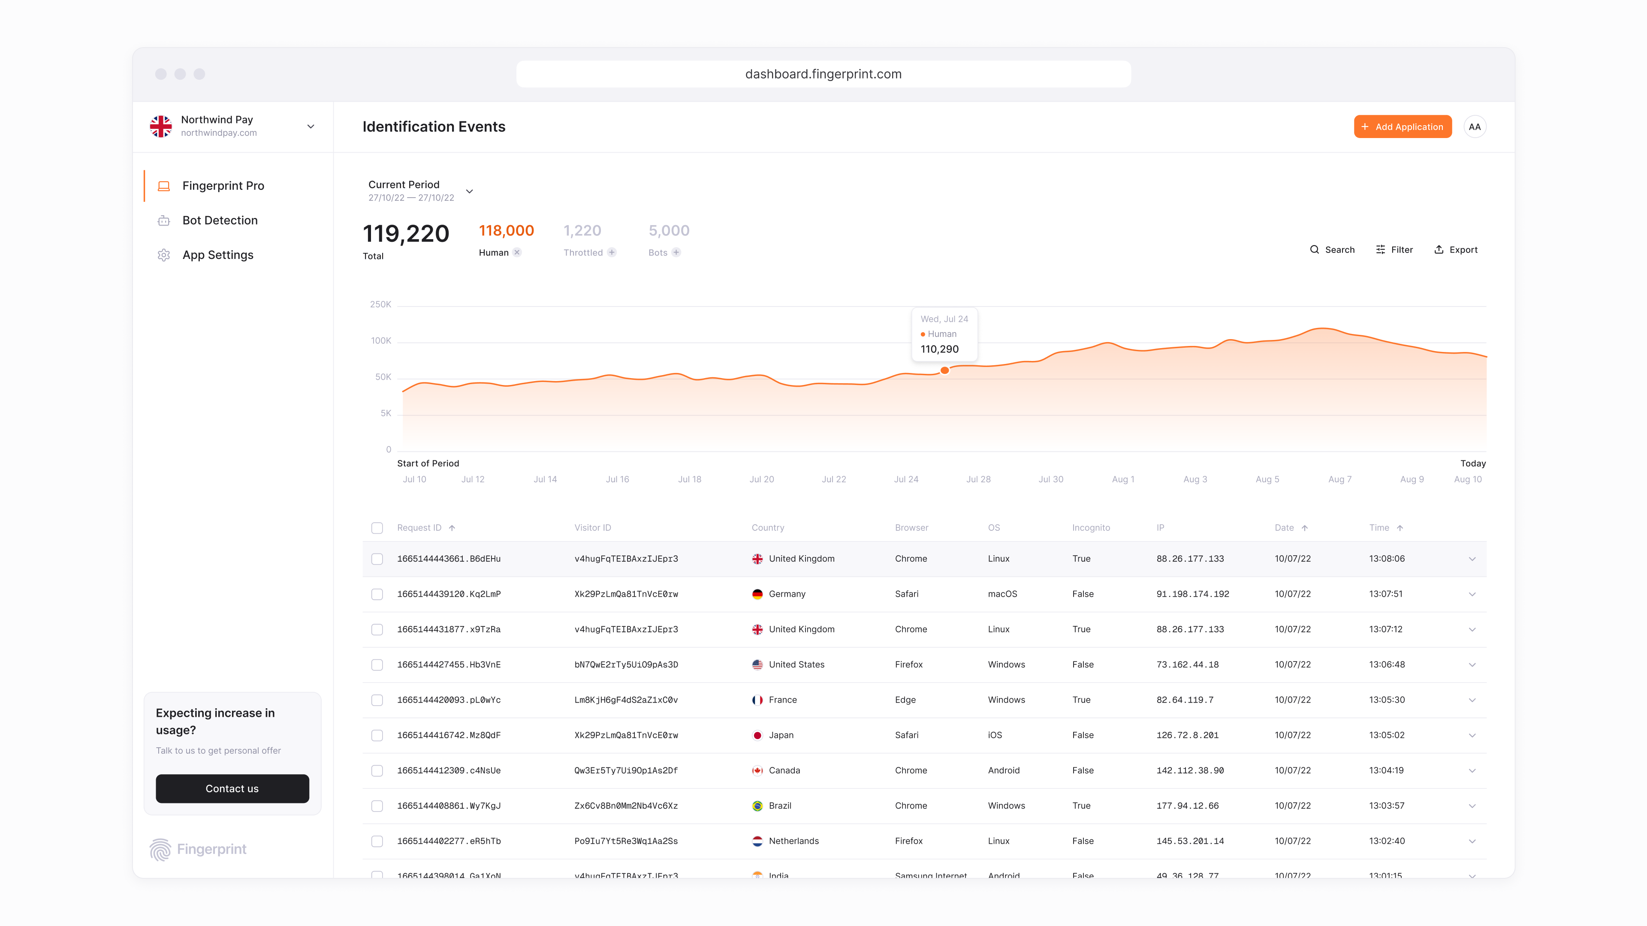Click the plus icon in Add Application
The image size is (1647, 926).
pos(1365,126)
